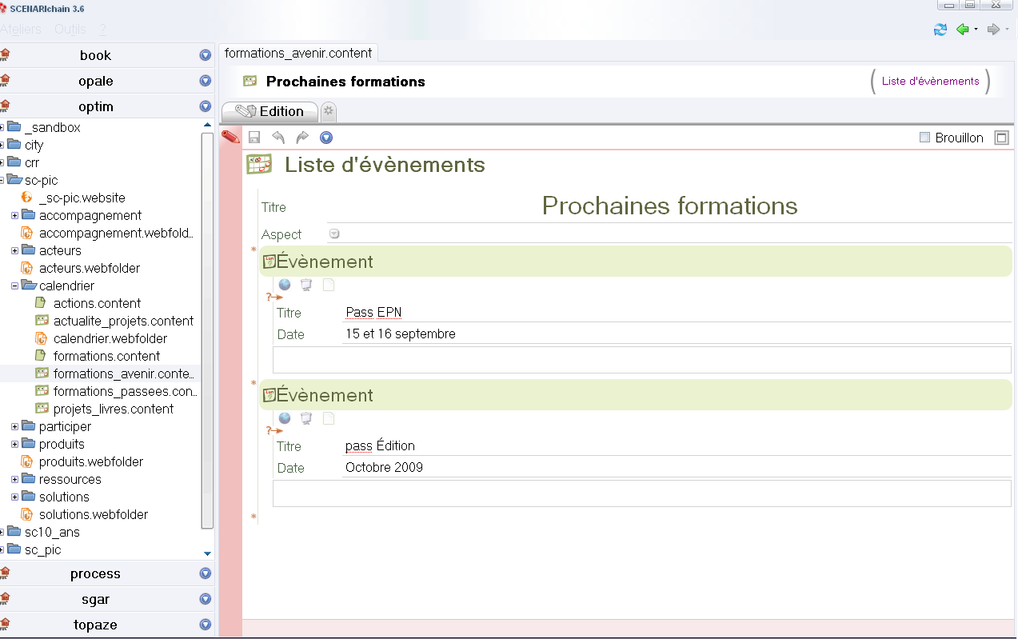Undo with the left curved arrow
This screenshot has width=1018, height=639.
tap(278, 138)
